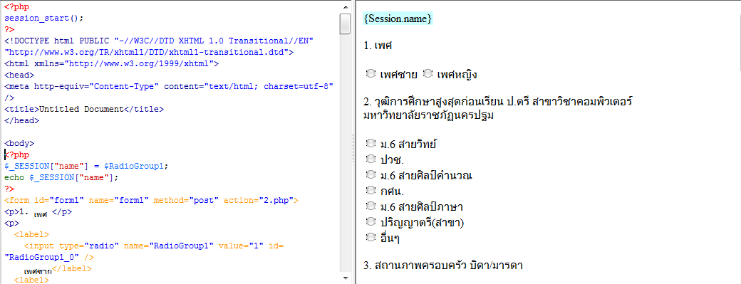Image resolution: width=741 pixels, height=284 pixels.
Task: Click the code pane scrollbar thumb
Action: pyautogui.click(x=345, y=23)
